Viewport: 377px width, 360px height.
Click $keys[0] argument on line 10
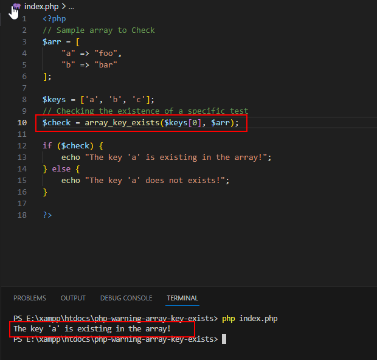point(183,123)
